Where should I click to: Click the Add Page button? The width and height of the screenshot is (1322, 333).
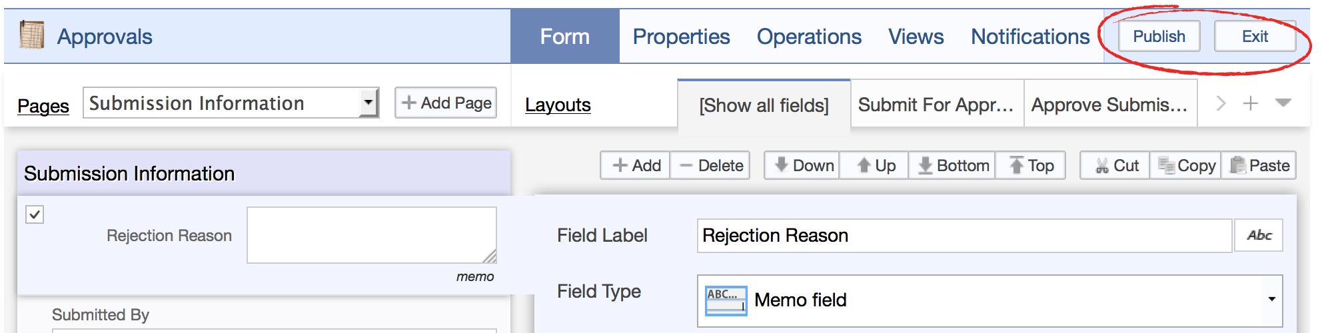446,103
